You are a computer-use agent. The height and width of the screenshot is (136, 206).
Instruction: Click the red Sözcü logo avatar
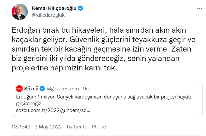click(19, 88)
